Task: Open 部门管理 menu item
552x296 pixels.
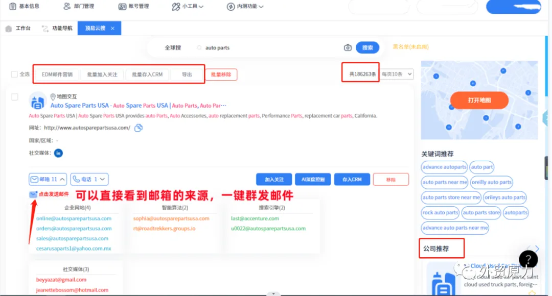Action: (79, 6)
